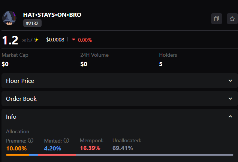The height and width of the screenshot is (162, 238).
Task: Click the 24H Volume label
Action: pyautogui.click(x=94, y=55)
